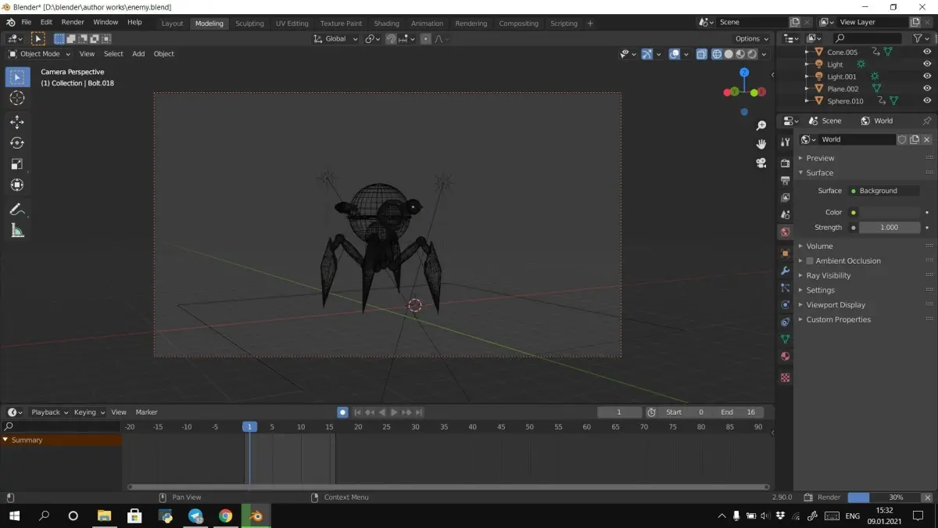Select the Rotate tool
This screenshot has width=938, height=528.
(17, 143)
